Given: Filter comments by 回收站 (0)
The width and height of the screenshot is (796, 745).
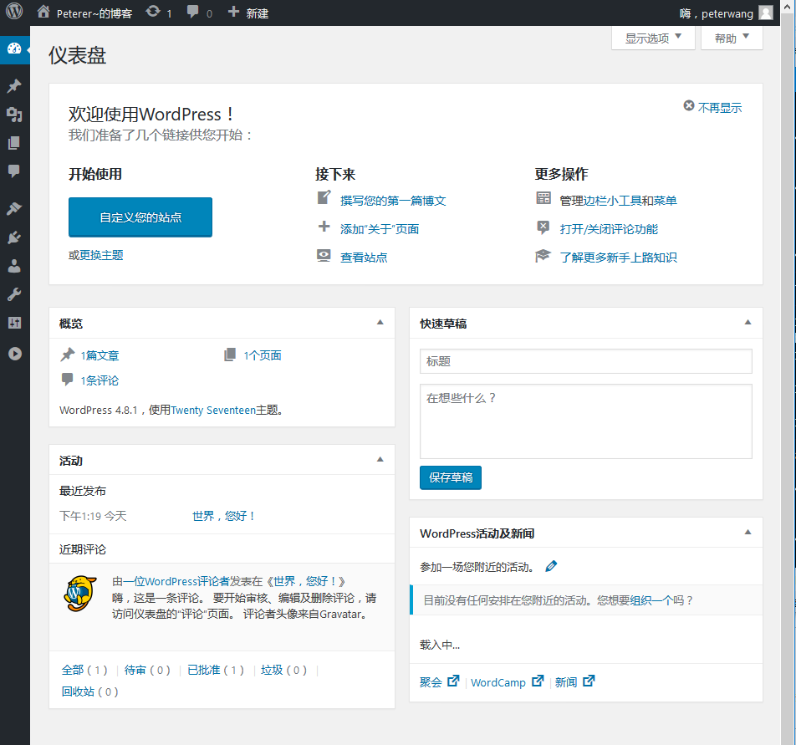Looking at the screenshot, I should click(89, 691).
